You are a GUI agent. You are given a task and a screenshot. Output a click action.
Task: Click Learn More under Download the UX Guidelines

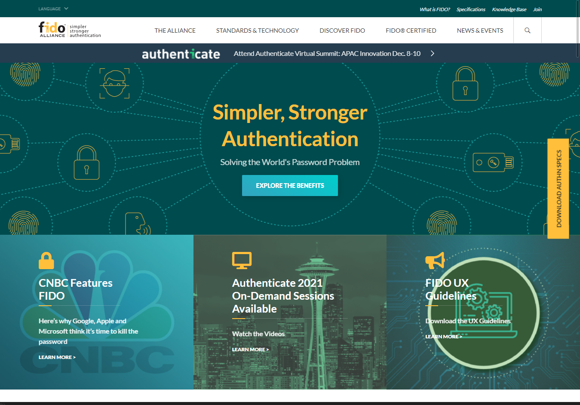444,337
